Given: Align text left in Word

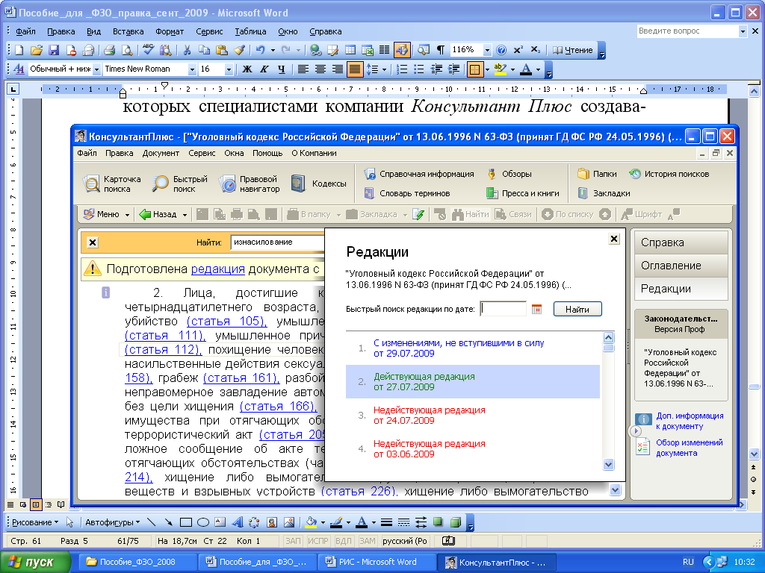Looking at the screenshot, I should coord(303,69).
